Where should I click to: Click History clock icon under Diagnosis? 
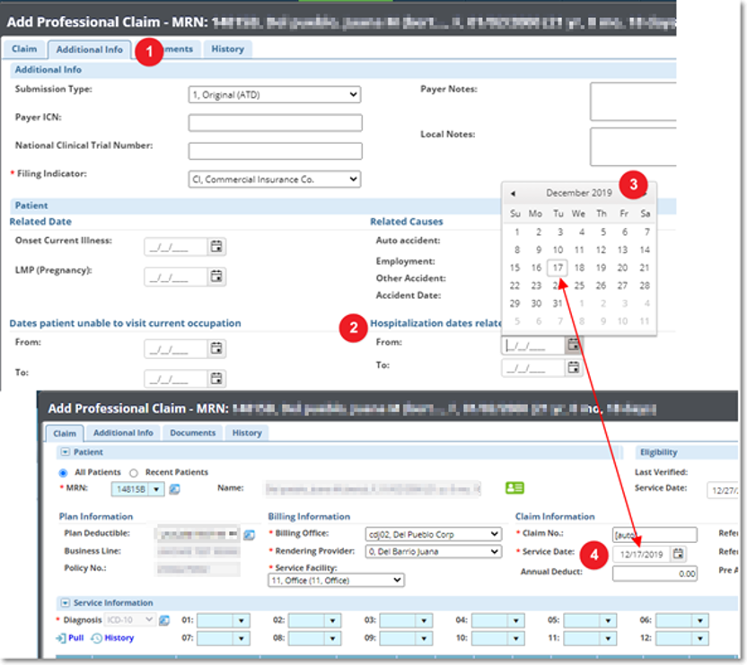click(96, 638)
